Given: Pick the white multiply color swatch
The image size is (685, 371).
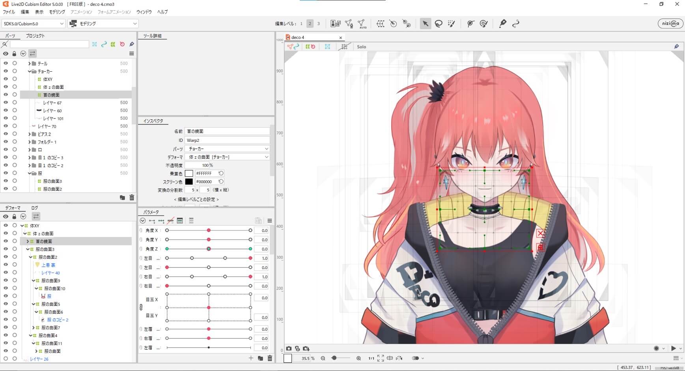Looking at the screenshot, I should click(x=189, y=173).
